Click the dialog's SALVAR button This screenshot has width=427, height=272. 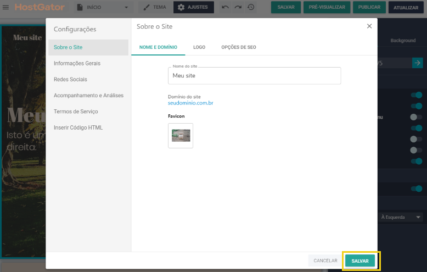[359, 261]
